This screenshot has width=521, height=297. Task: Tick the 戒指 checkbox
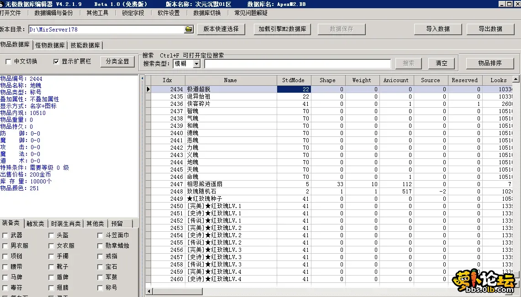pos(100,256)
